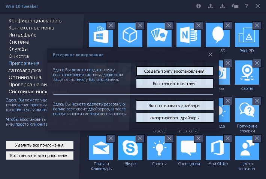Click the Paint 3D app tile
Viewport: 266px width, 179px height.
pyautogui.click(x=218, y=35)
